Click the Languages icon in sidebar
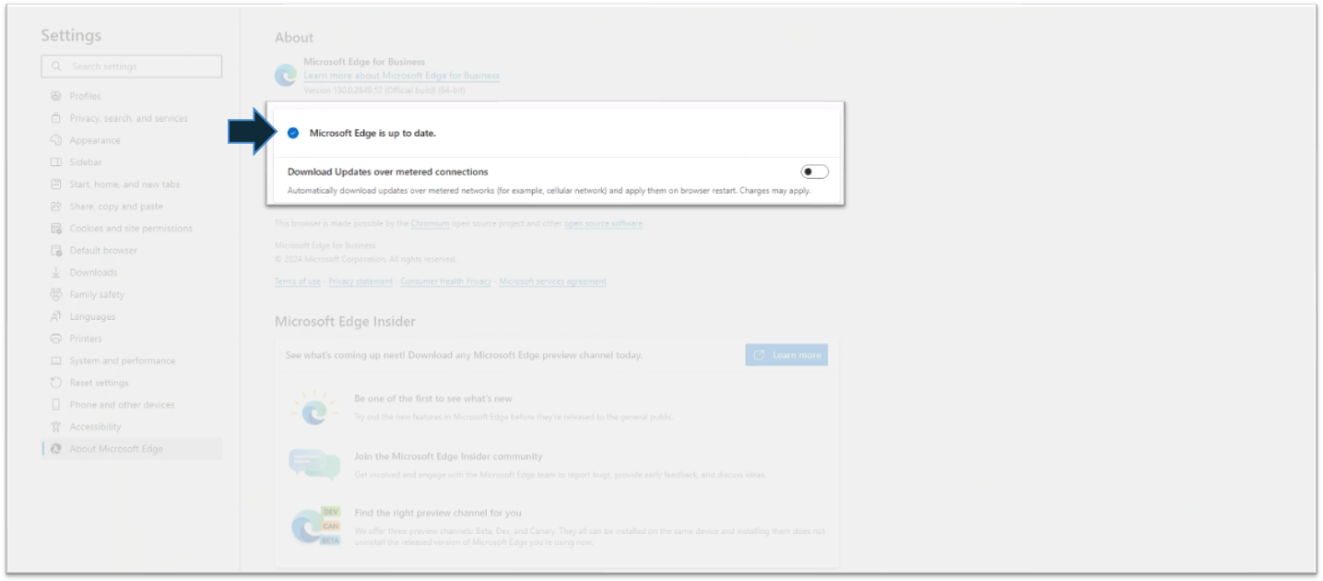The image size is (1323, 581). 56,316
